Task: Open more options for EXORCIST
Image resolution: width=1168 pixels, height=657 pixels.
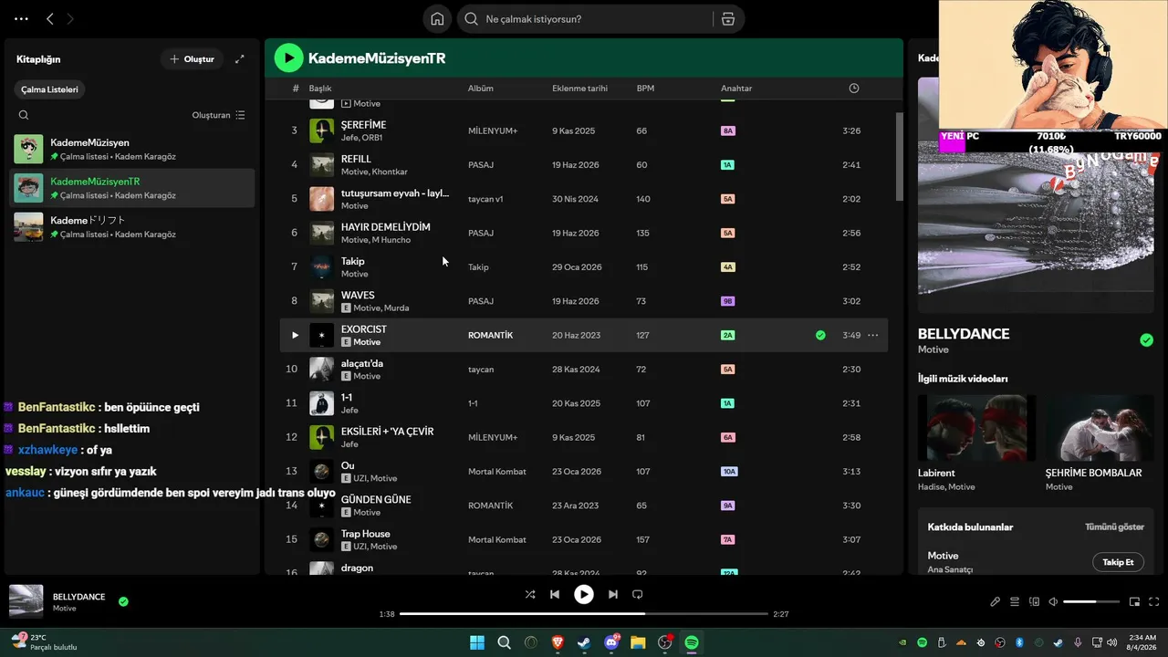Action: pos(873,335)
